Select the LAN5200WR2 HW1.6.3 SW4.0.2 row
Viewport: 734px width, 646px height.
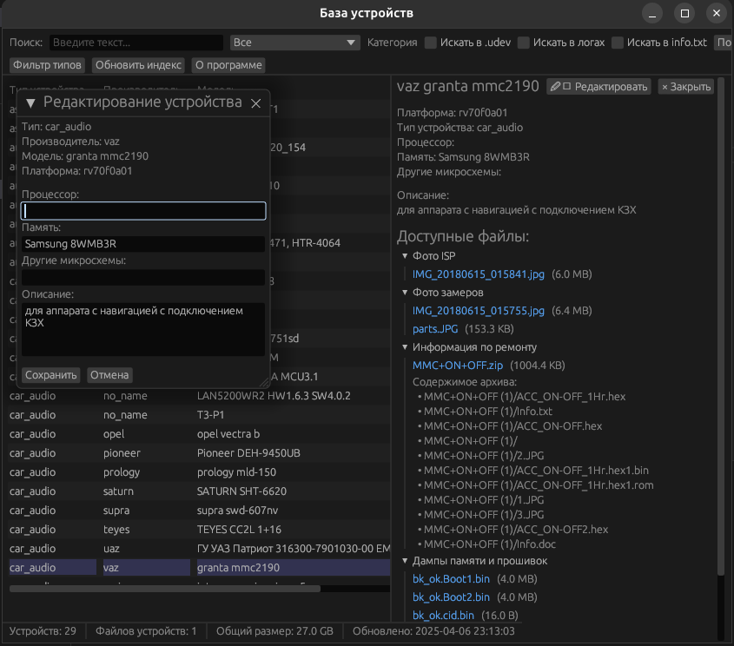[x=200, y=396]
